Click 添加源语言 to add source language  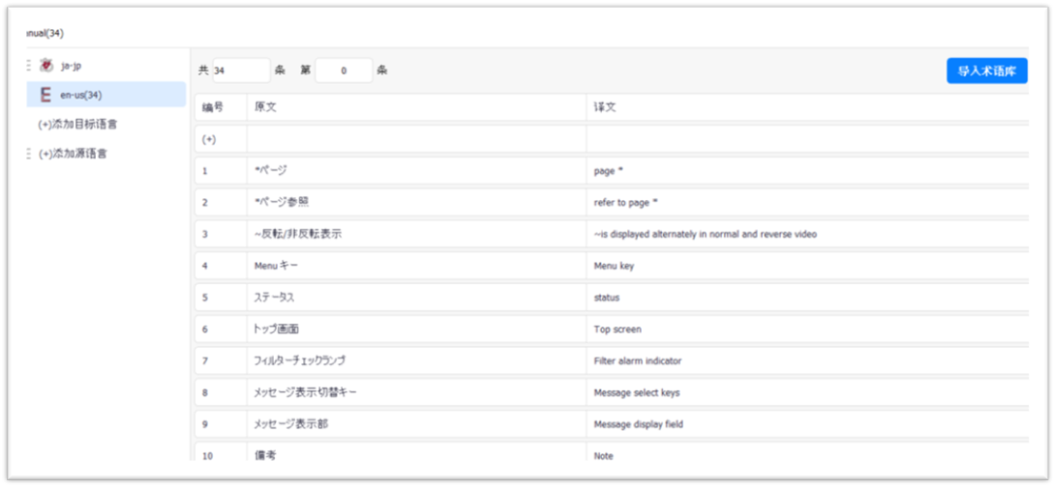click(73, 154)
